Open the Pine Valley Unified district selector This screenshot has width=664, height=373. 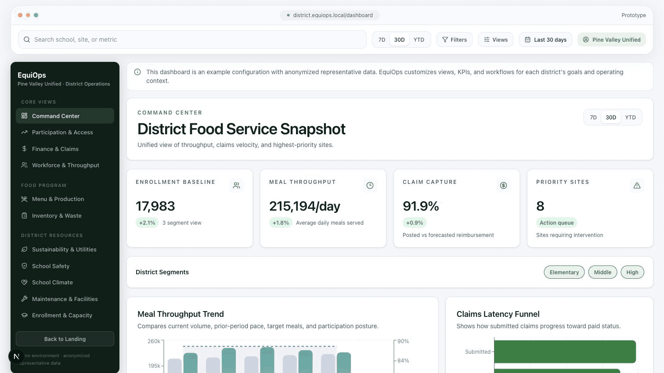tap(612, 39)
